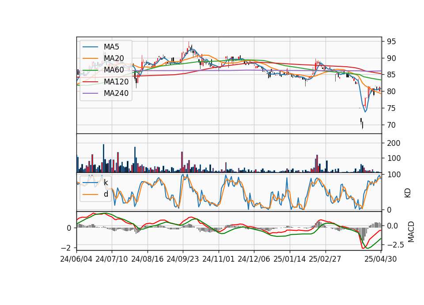Viewport: 424px width, 305px height.
Task: Click the 24/11/01 date tick label
Action: (x=219, y=259)
